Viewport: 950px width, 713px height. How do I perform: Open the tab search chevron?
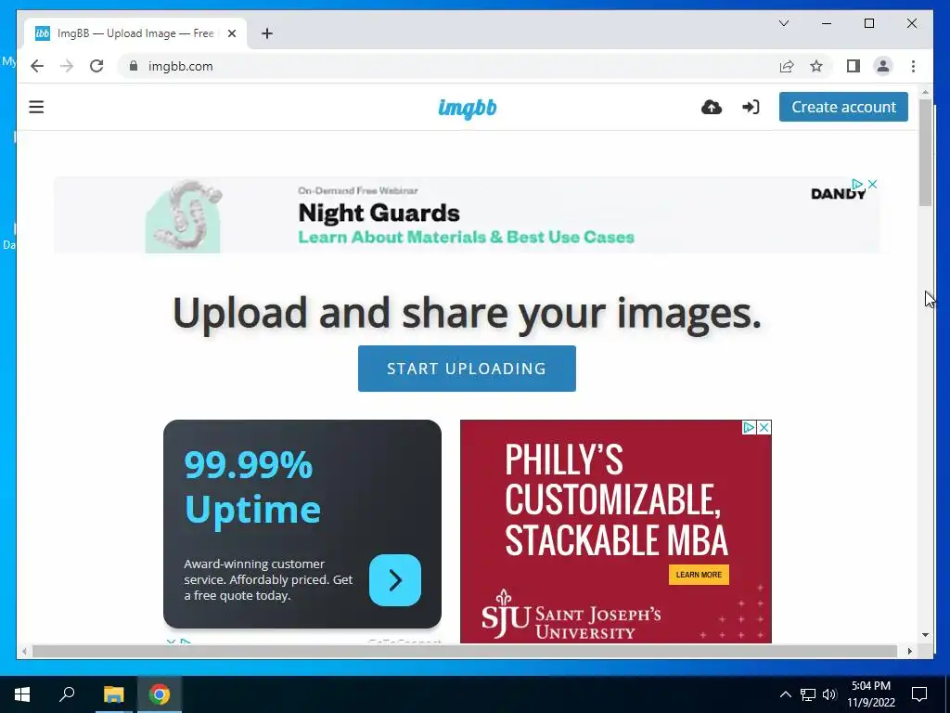point(783,23)
